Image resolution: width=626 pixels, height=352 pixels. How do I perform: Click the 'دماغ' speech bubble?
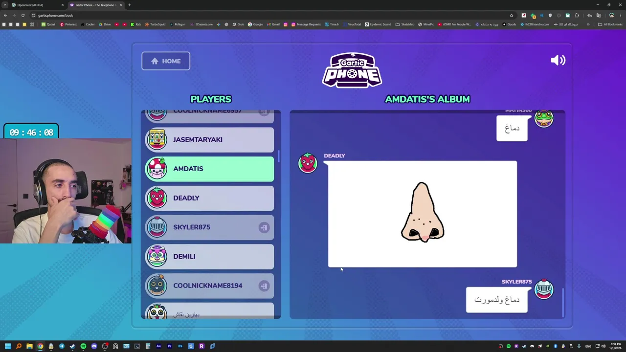coord(512,128)
